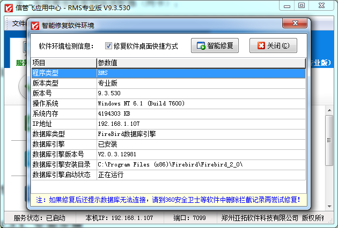This screenshot has height=228, width=338.
Task: Click the 智能修复 repair button
Action: point(215,46)
